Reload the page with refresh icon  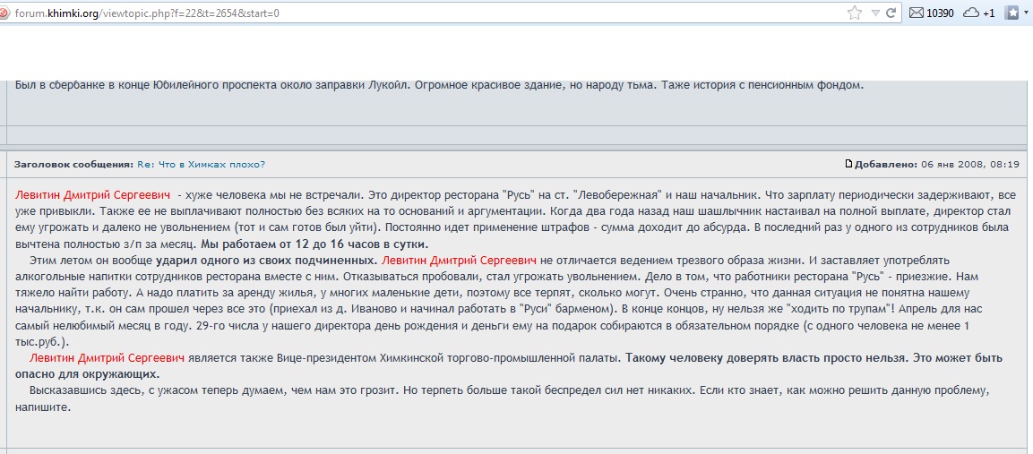point(891,13)
